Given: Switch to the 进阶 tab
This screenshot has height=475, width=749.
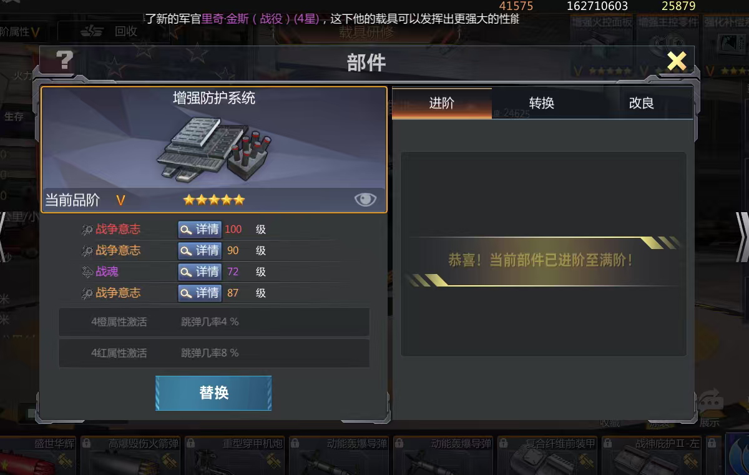Looking at the screenshot, I should point(442,103).
